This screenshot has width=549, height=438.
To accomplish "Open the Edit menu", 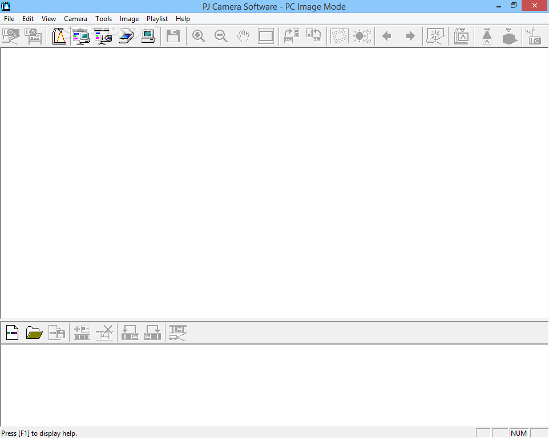I will point(27,19).
